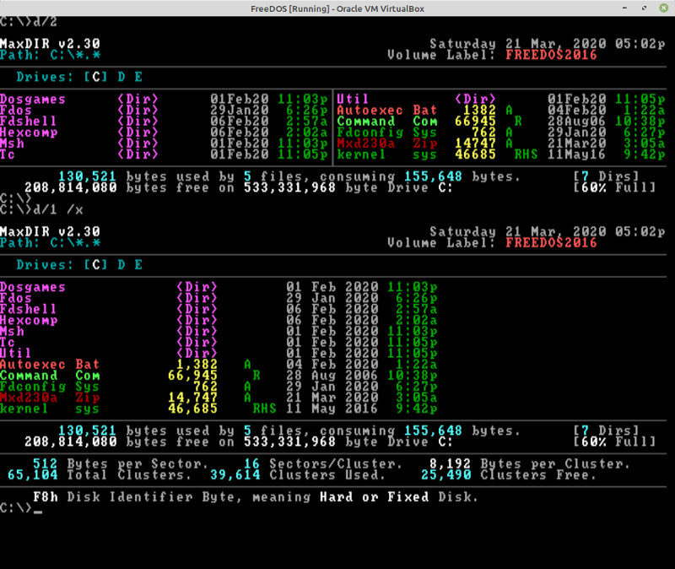Select the "65,104" Total Clusters value
The height and width of the screenshot is (569, 675).
pyautogui.click(x=33, y=474)
